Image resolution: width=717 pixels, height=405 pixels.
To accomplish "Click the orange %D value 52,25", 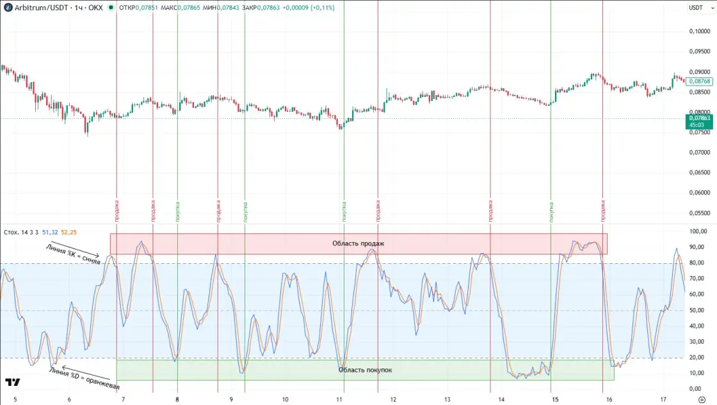I will [x=68, y=232].
